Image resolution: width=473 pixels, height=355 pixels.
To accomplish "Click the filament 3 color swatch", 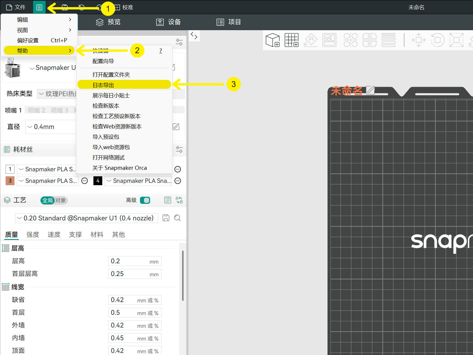I will 10,181.
